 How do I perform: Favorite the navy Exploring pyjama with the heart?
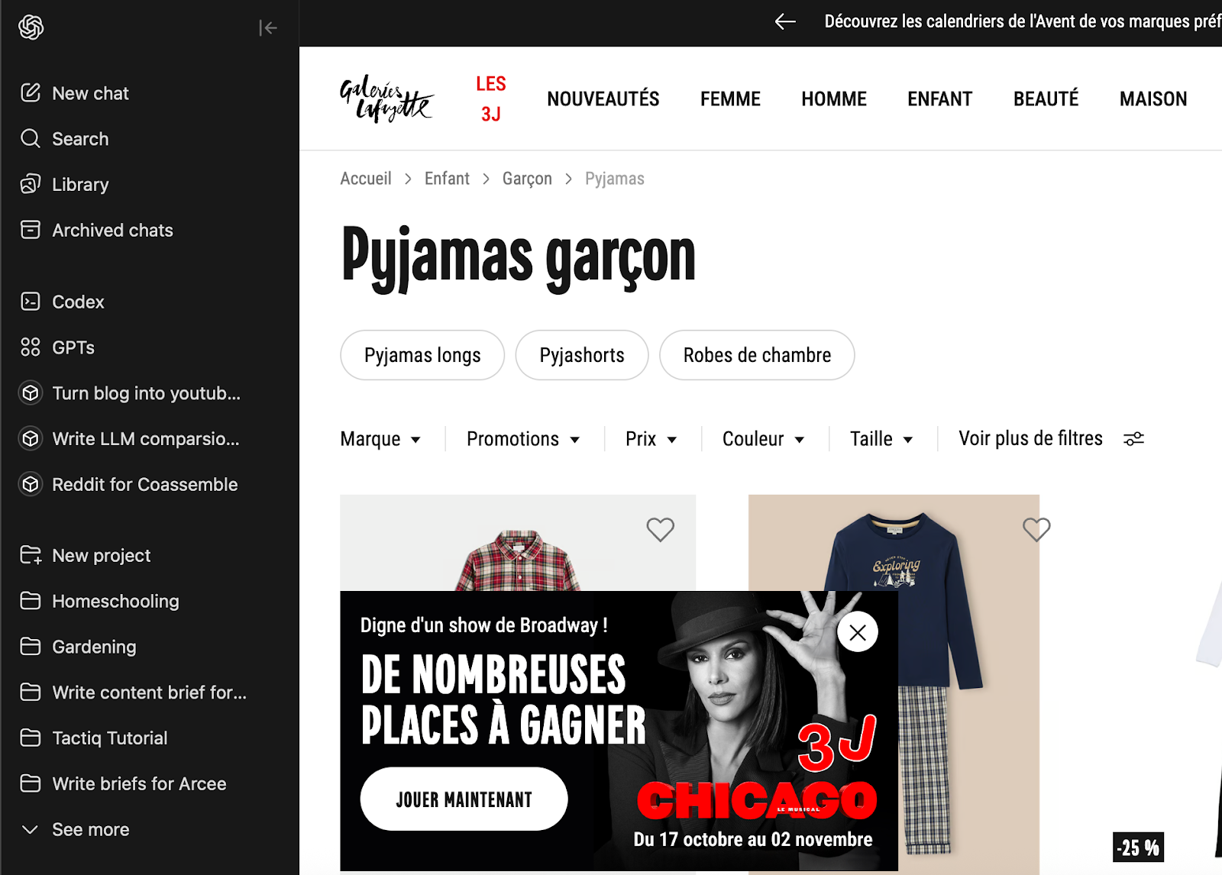tap(1036, 529)
